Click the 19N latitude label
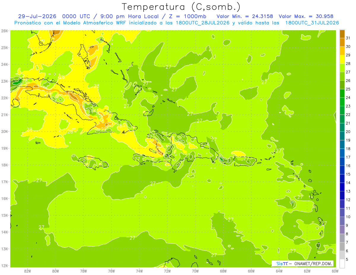The image size is (356, 275). coord(4,148)
